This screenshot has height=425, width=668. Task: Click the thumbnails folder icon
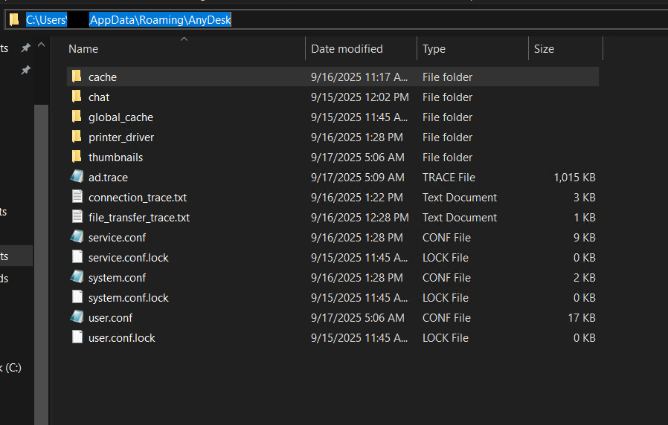(x=77, y=157)
